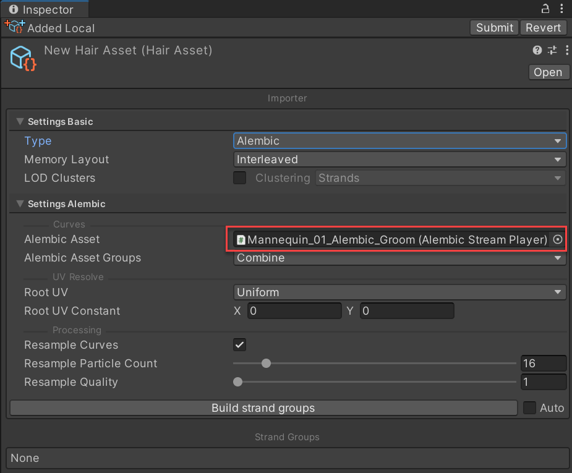Click the presets slider icon in header
Image resolution: width=572 pixels, height=473 pixels.
[x=551, y=51]
